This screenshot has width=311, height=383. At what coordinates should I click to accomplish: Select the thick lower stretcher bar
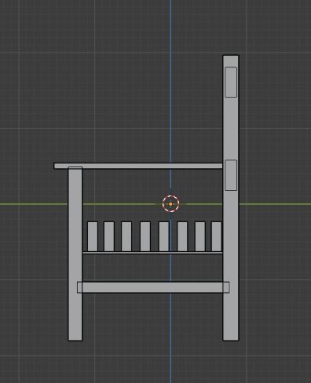(153, 287)
